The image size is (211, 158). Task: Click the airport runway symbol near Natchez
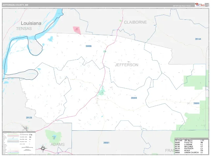tap(25, 128)
